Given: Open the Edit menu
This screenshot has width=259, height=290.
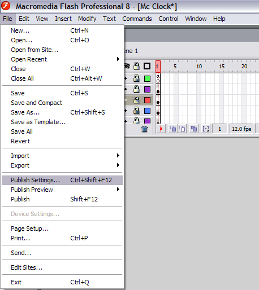Looking at the screenshot, I should pos(24,19).
